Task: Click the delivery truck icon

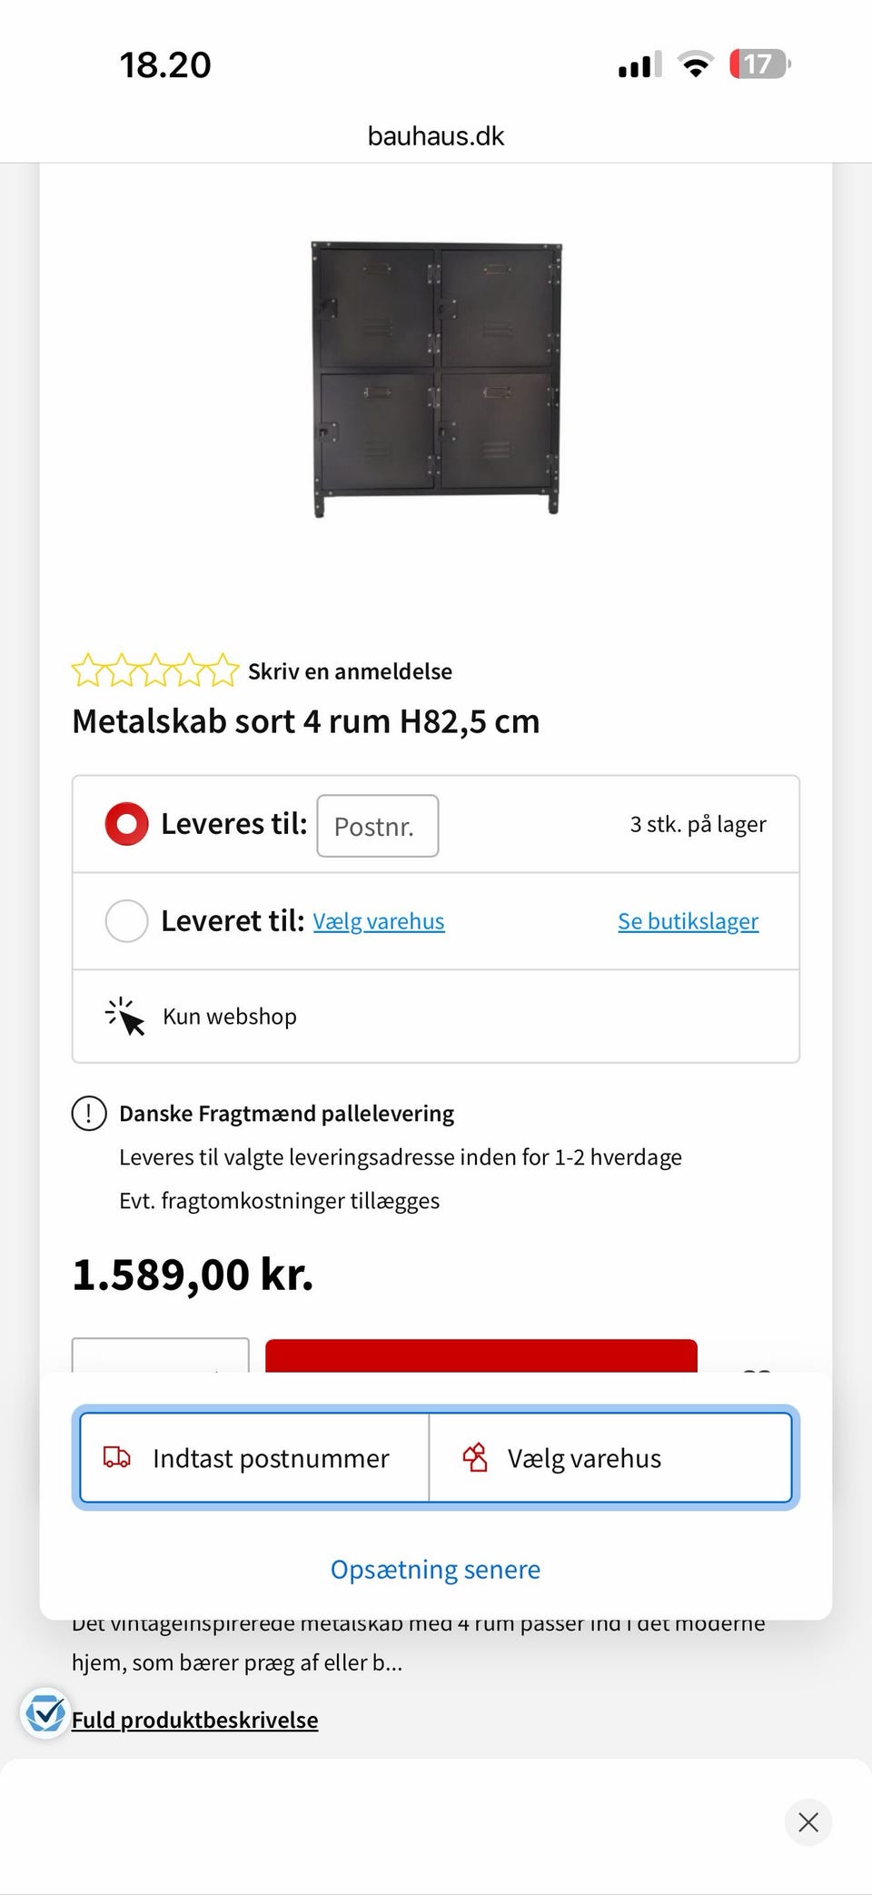Action: [117, 1457]
